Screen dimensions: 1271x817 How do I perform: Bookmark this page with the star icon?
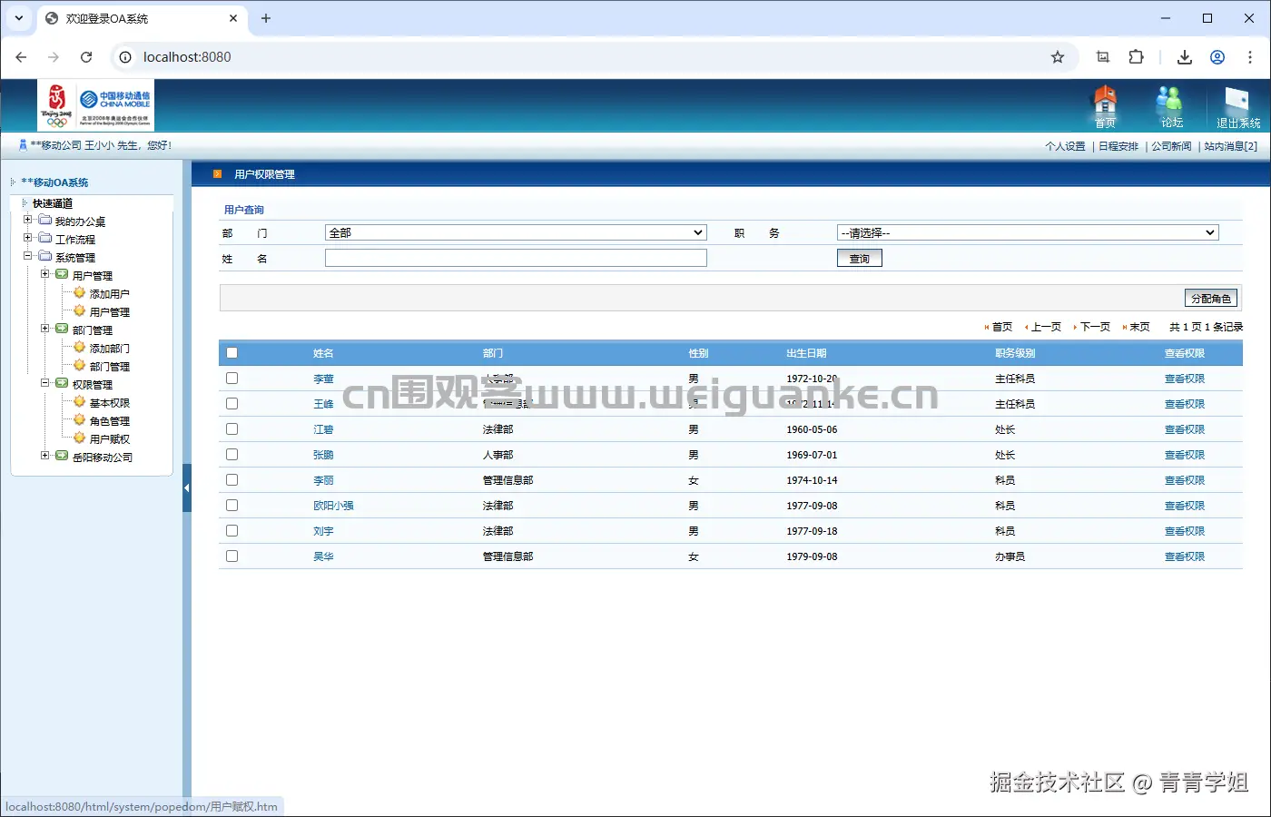[1058, 57]
